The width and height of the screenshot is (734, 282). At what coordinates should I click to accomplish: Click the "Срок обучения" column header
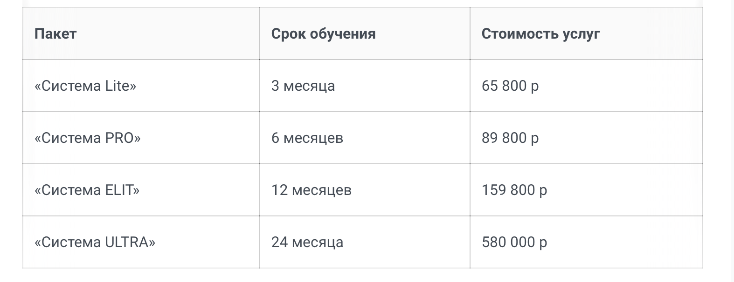323,34
